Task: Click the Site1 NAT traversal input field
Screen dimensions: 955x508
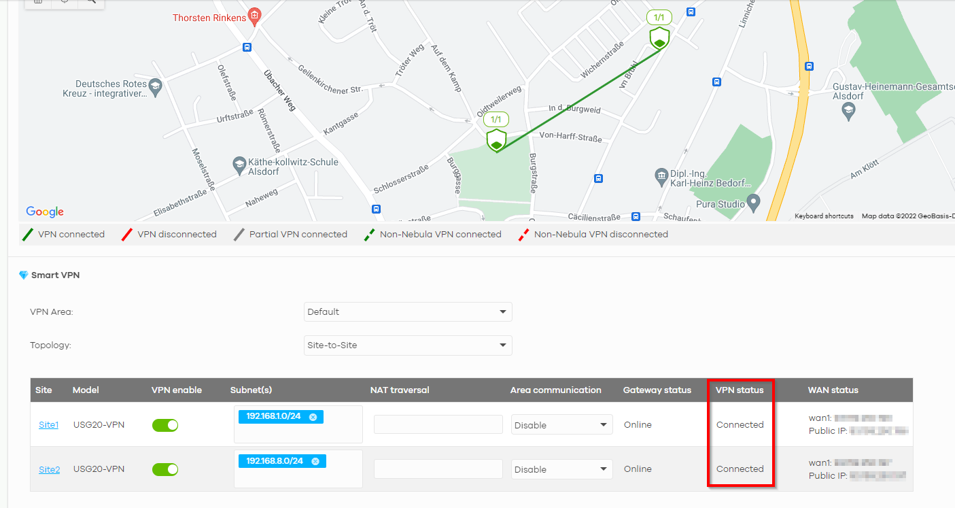Action: (x=438, y=425)
